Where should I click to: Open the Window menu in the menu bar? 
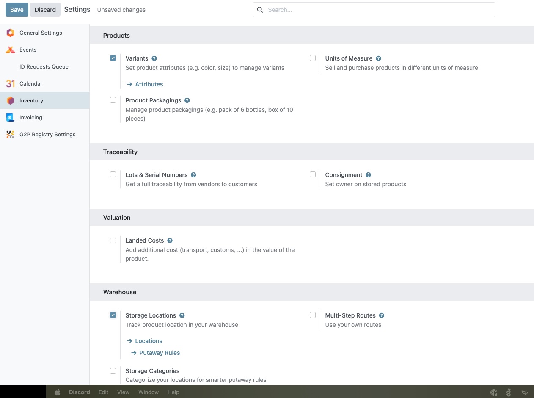[149, 392]
